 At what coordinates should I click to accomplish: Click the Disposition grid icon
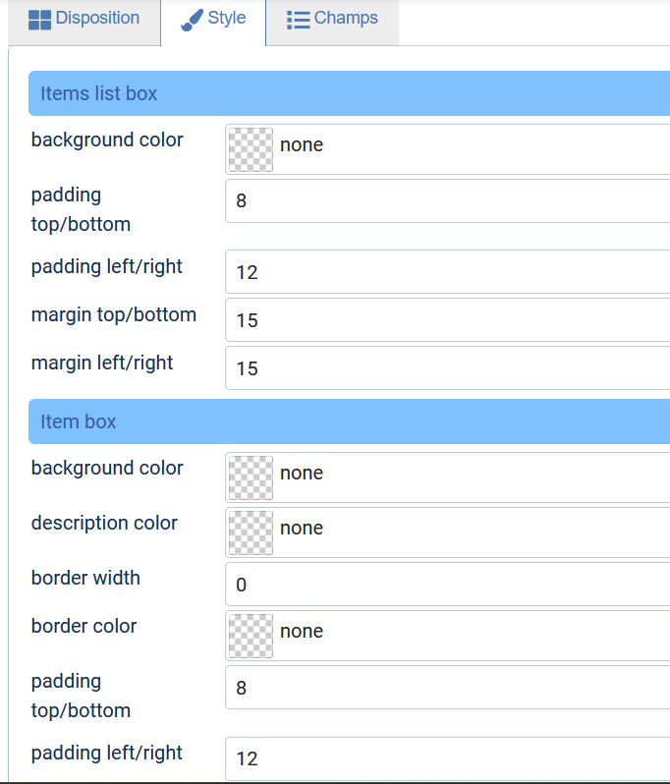tap(39, 20)
